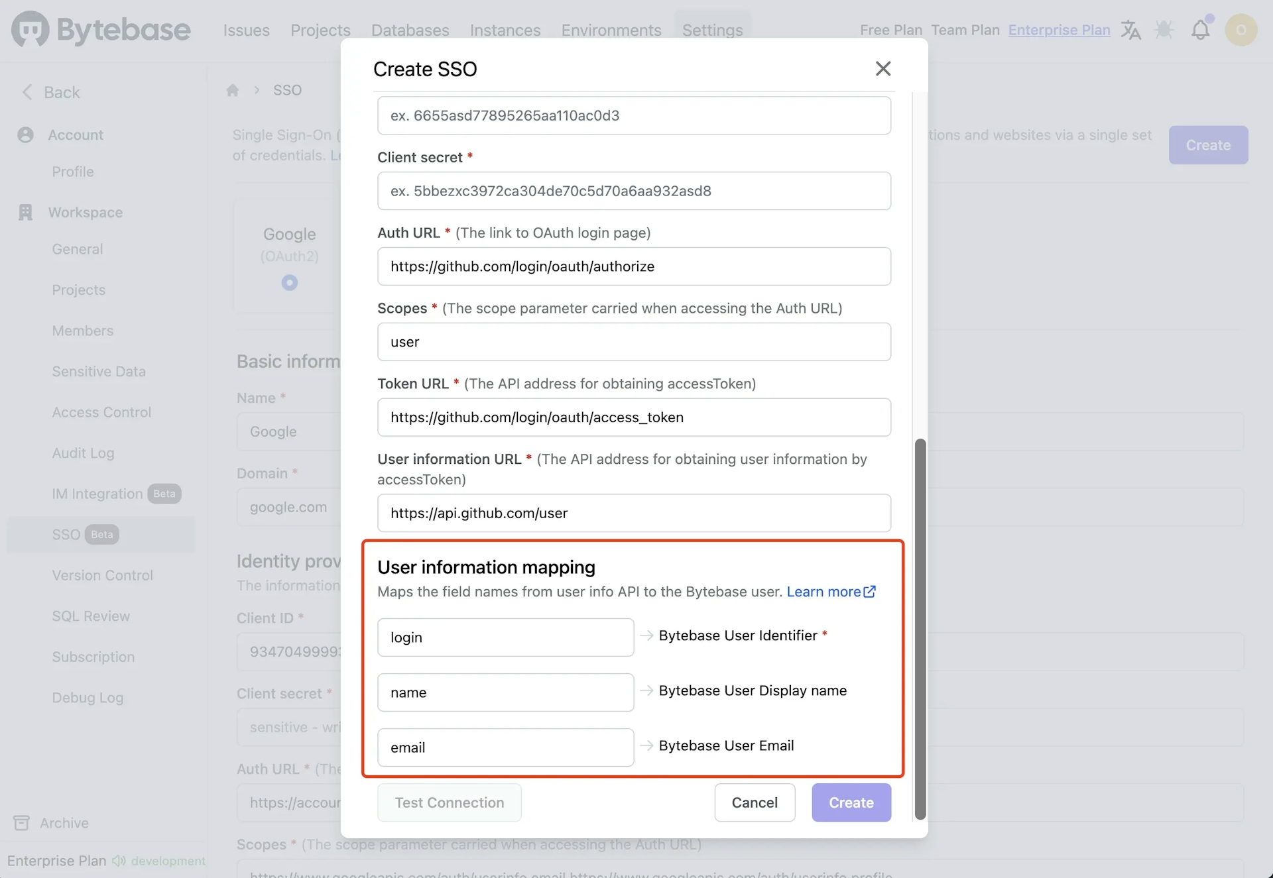
Task: Click Cancel in the dialog
Action: tap(755, 802)
